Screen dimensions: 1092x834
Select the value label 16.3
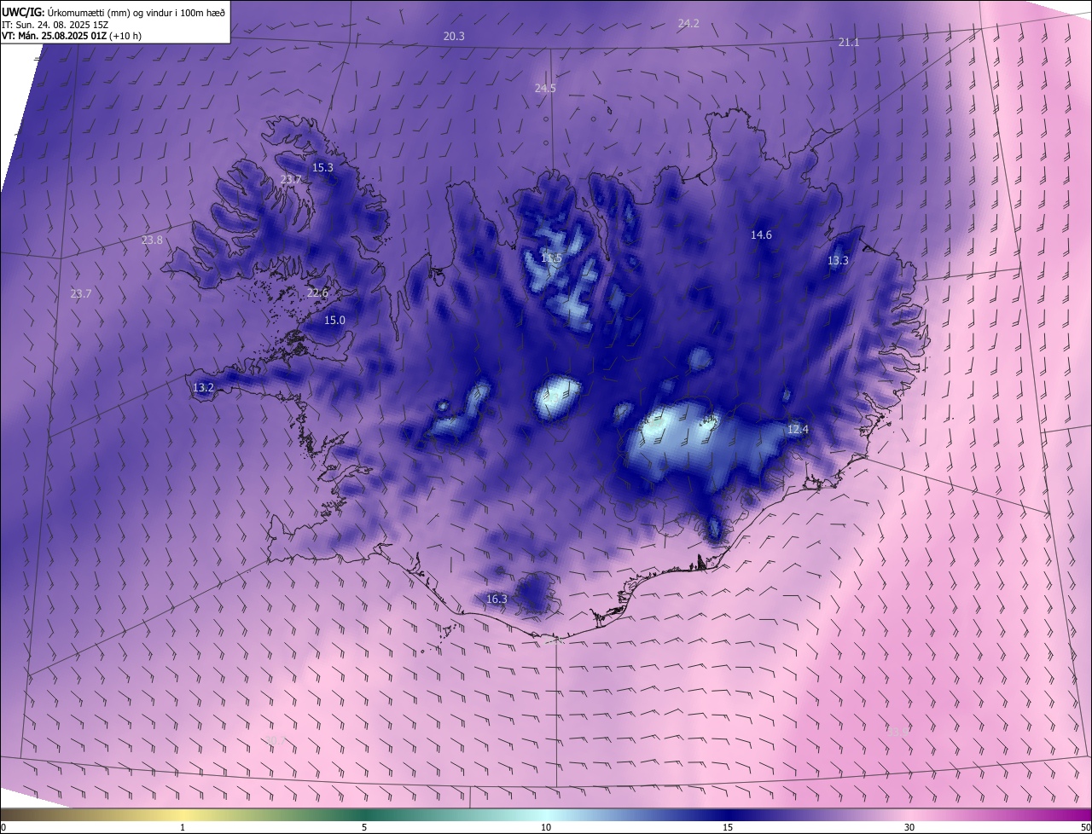point(497,599)
